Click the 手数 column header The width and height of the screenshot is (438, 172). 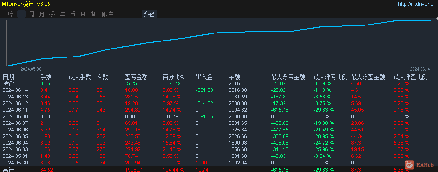pos(46,77)
